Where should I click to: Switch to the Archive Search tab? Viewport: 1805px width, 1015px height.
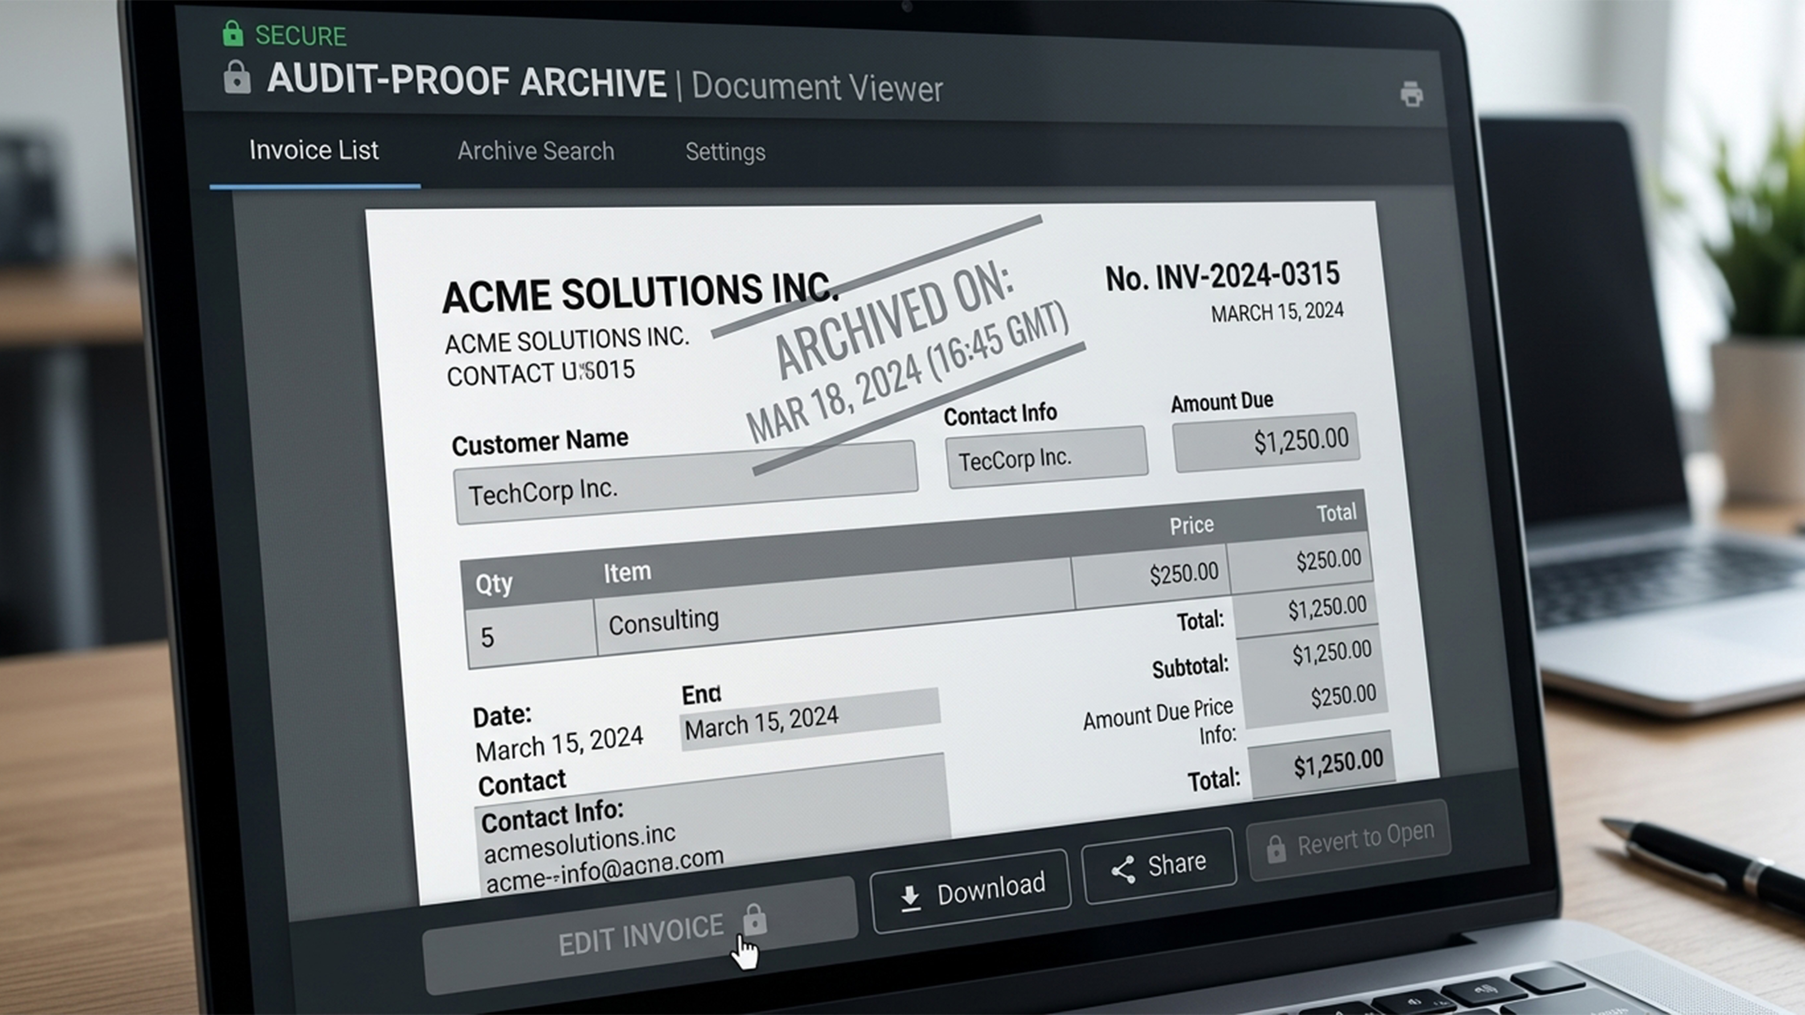point(535,151)
